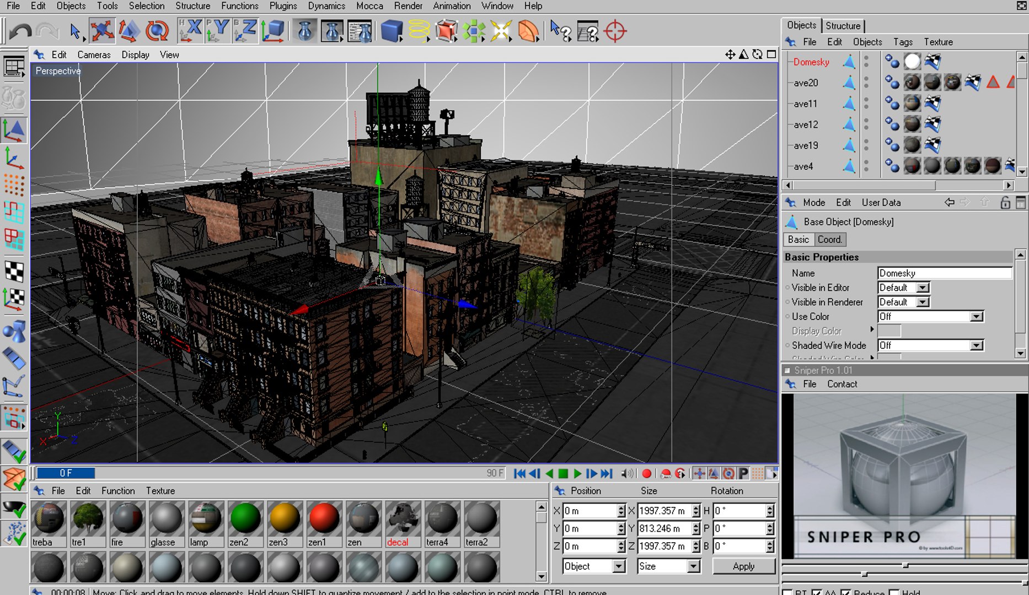Toggle the Y axis lock
Viewport: 1029px width, 595px height.
pos(218,31)
